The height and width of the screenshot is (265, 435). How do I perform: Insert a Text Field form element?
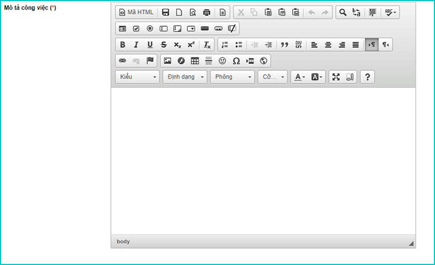click(x=164, y=28)
